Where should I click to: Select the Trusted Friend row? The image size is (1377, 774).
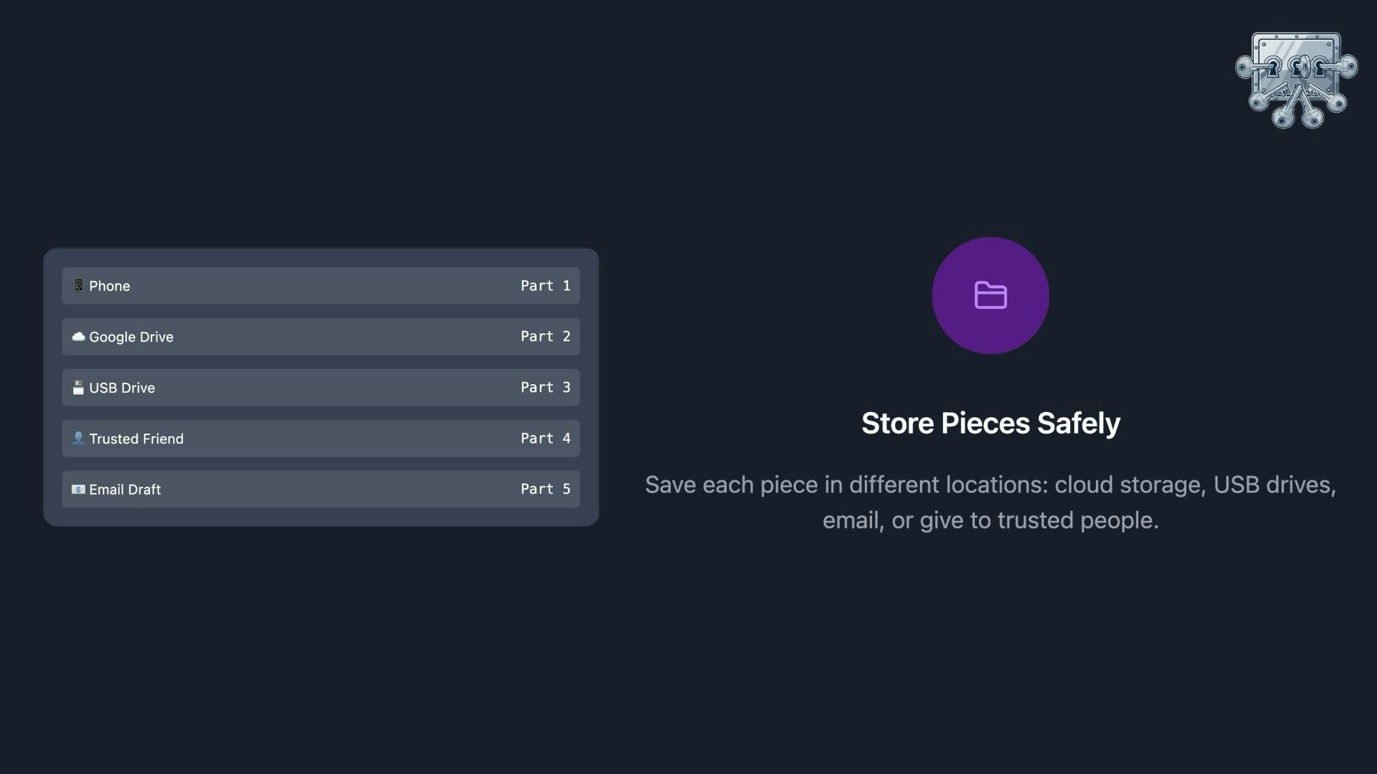(321, 439)
